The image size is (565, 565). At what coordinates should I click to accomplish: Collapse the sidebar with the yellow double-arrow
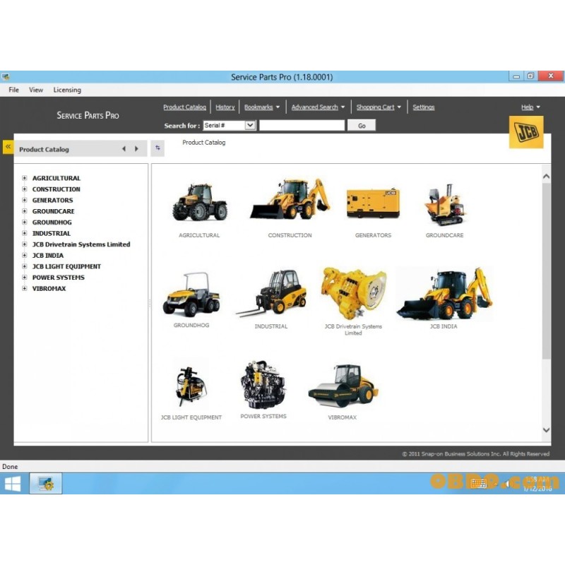8,147
